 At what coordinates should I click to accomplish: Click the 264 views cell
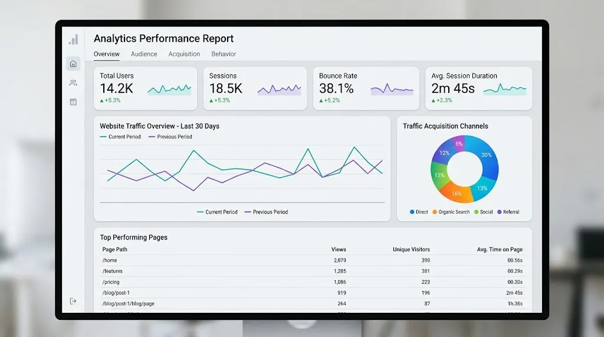pos(342,303)
